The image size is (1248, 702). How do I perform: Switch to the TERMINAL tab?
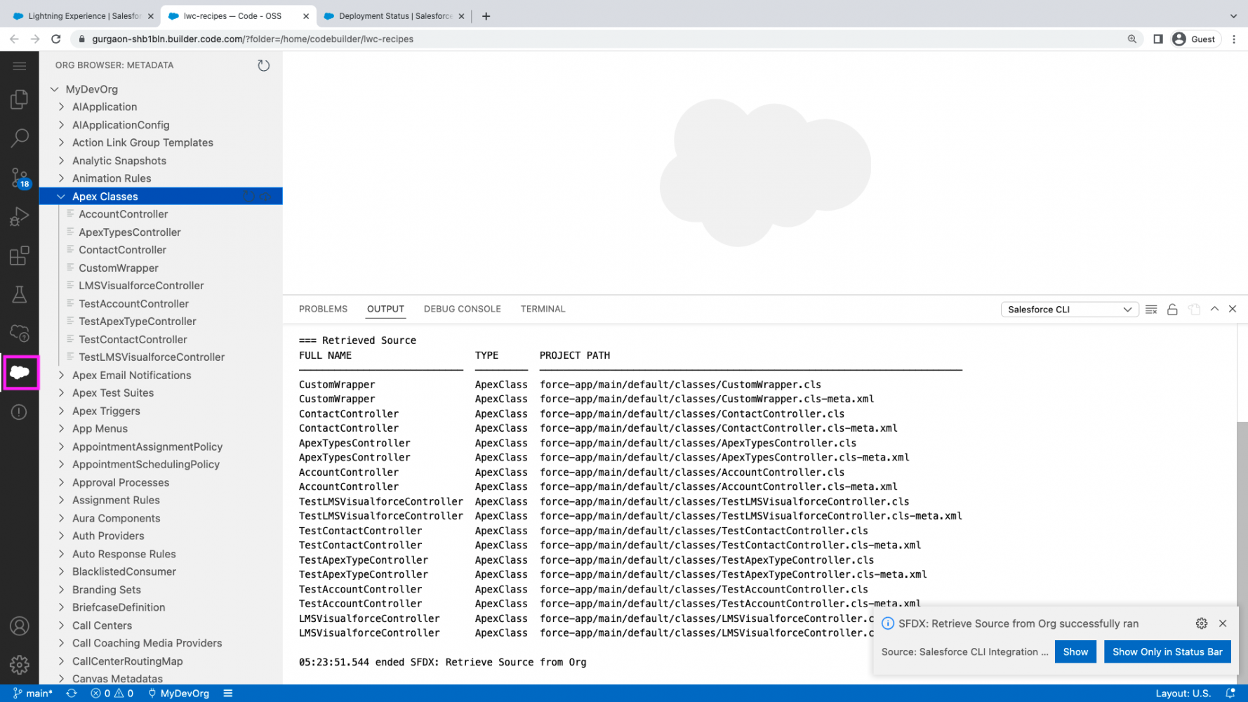tap(543, 309)
